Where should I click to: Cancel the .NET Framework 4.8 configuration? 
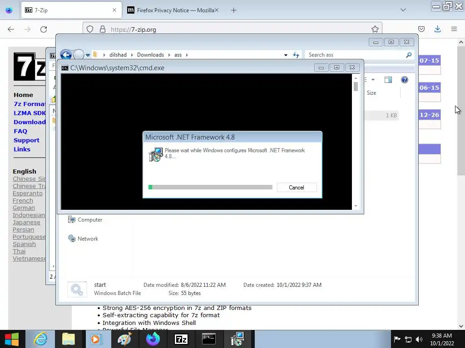[x=297, y=187]
